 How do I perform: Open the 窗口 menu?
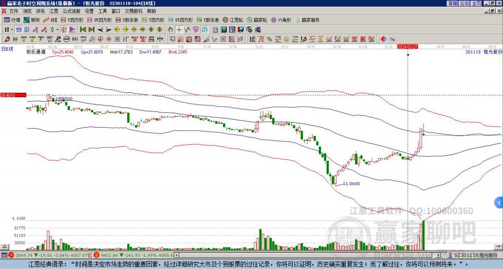pyautogui.click(x=116, y=11)
